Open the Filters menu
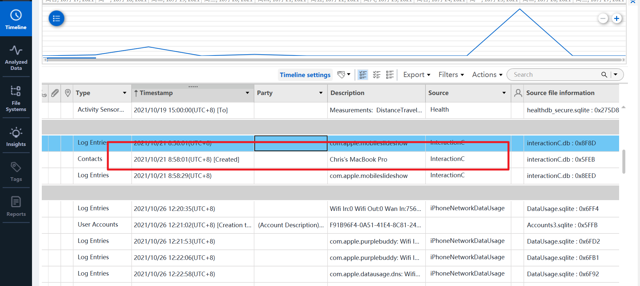Viewport: 640px width, 286px height. [451, 75]
